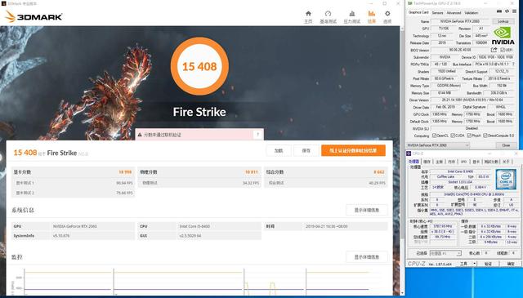This screenshot has width=523, height=298.
Task: Click the show details button beside 监控
Action: click(x=367, y=257)
